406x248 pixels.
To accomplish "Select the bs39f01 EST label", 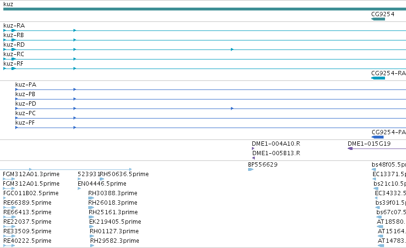I will (390, 203).
